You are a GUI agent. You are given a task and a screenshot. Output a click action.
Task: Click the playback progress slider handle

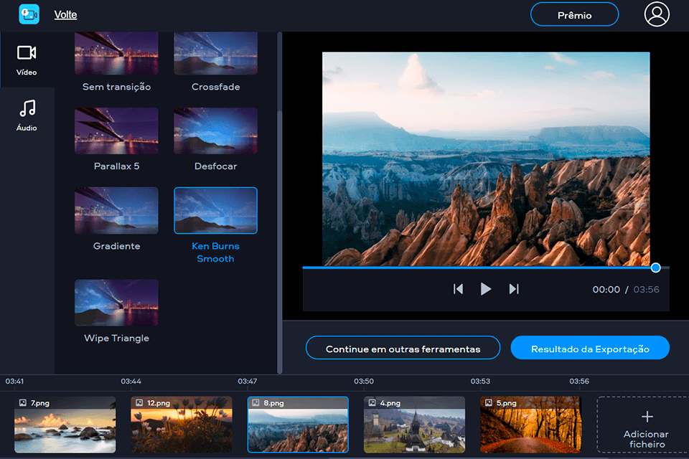655,268
